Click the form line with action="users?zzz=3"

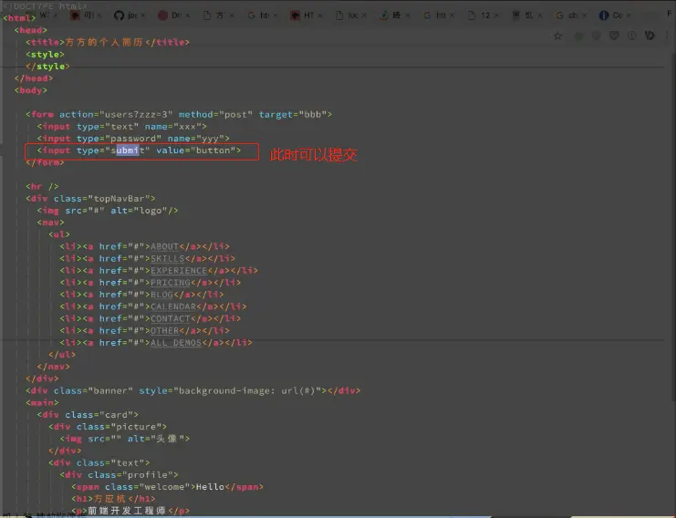tap(179, 115)
